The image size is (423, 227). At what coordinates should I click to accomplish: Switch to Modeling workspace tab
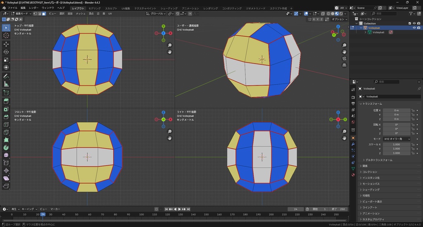pos(95,8)
